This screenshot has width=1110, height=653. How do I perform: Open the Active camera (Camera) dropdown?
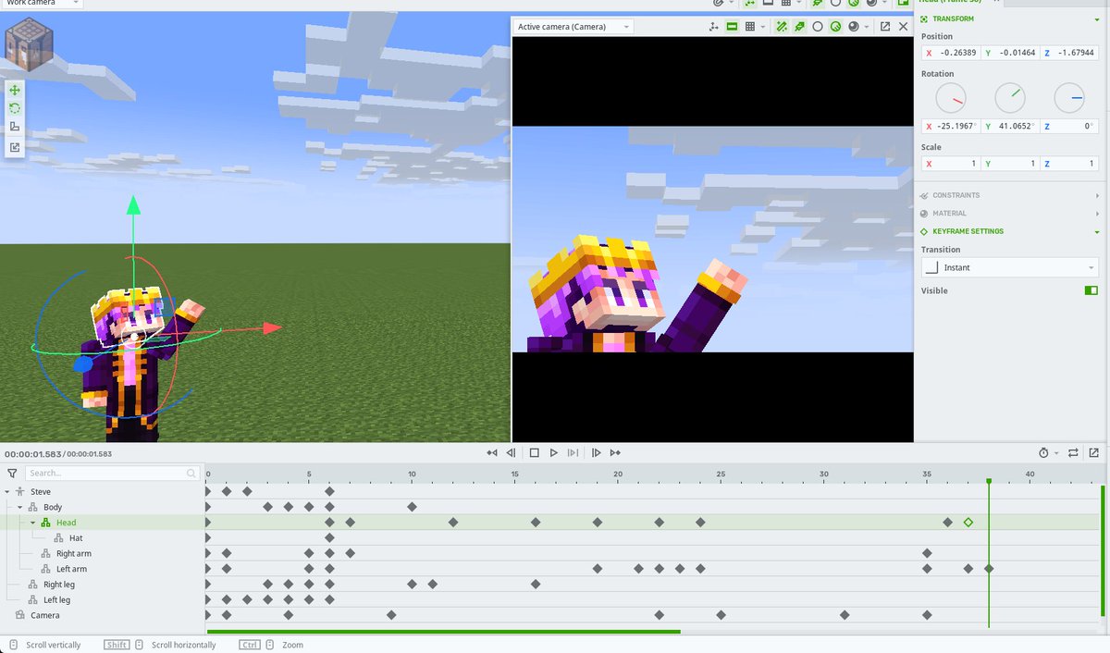(x=573, y=27)
